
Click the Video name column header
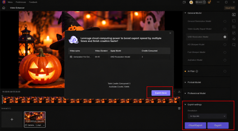[x=75, y=51]
